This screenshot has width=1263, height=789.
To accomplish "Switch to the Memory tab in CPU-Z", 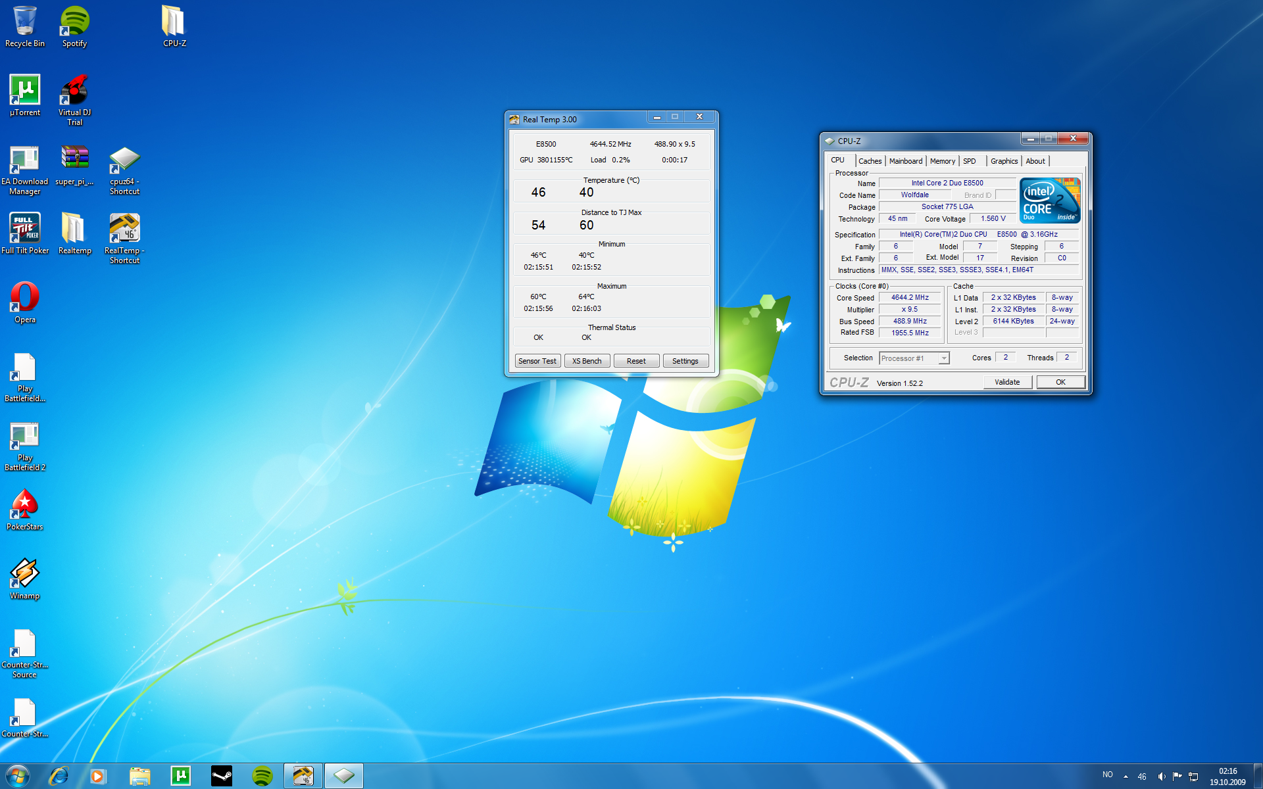I will tap(942, 161).
